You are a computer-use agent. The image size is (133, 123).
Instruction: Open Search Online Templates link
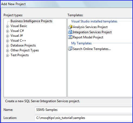(92, 49)
